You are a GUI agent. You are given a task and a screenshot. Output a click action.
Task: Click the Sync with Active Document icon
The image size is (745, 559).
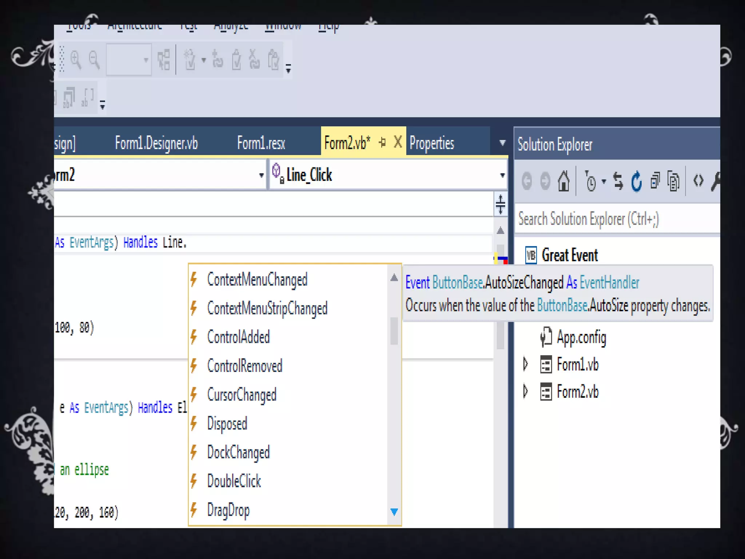[x=618, y=181]
